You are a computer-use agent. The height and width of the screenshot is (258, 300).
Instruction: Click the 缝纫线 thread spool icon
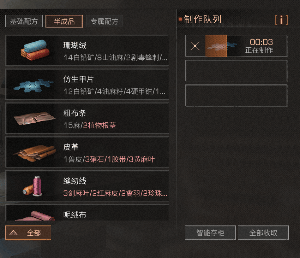click(x=32, y=186)
